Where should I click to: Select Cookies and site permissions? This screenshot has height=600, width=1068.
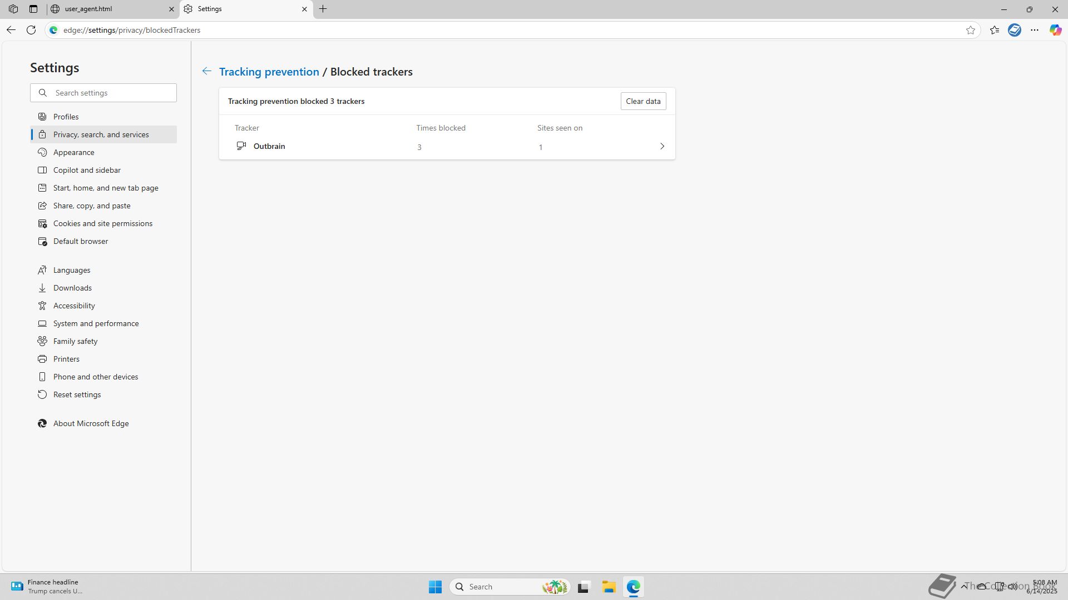(102, 223)
